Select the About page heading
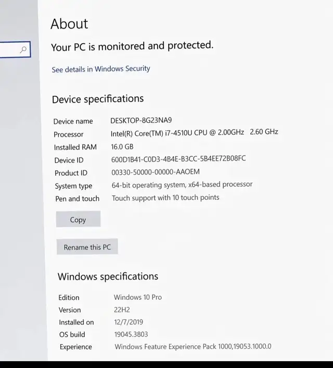Image resolution: width=333 pixels, height=368 pixels. point(69,24)
